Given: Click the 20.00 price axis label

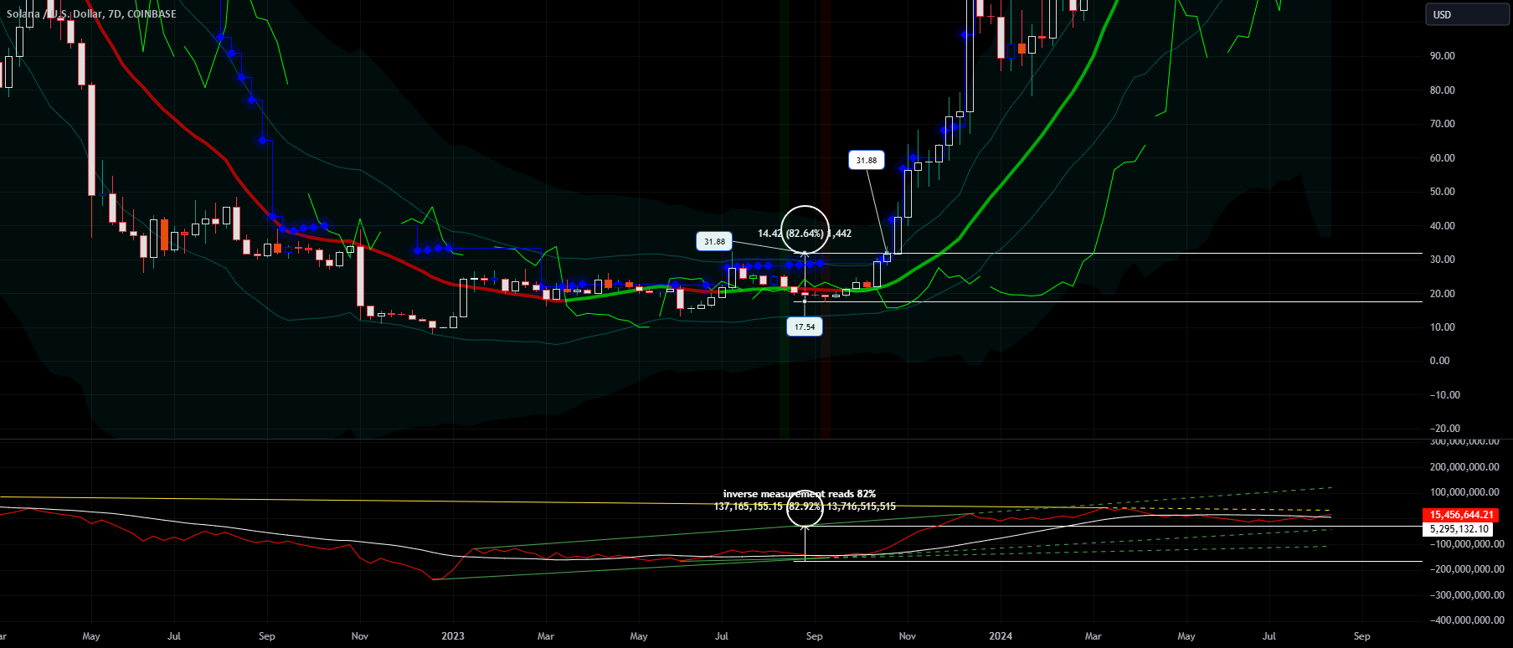Looking at the screenshot, I should point(1443,294).
